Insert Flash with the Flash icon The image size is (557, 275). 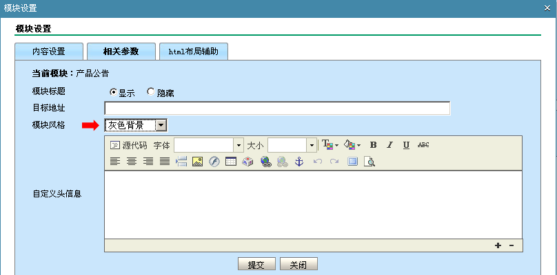coord(214,162)
